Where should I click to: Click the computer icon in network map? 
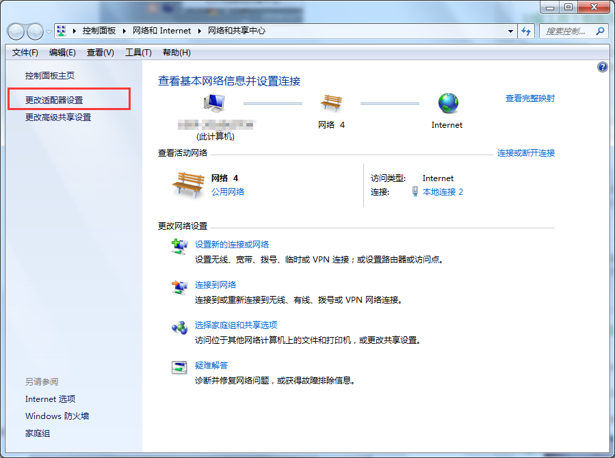pyautogui.click(x=214, y=103)
